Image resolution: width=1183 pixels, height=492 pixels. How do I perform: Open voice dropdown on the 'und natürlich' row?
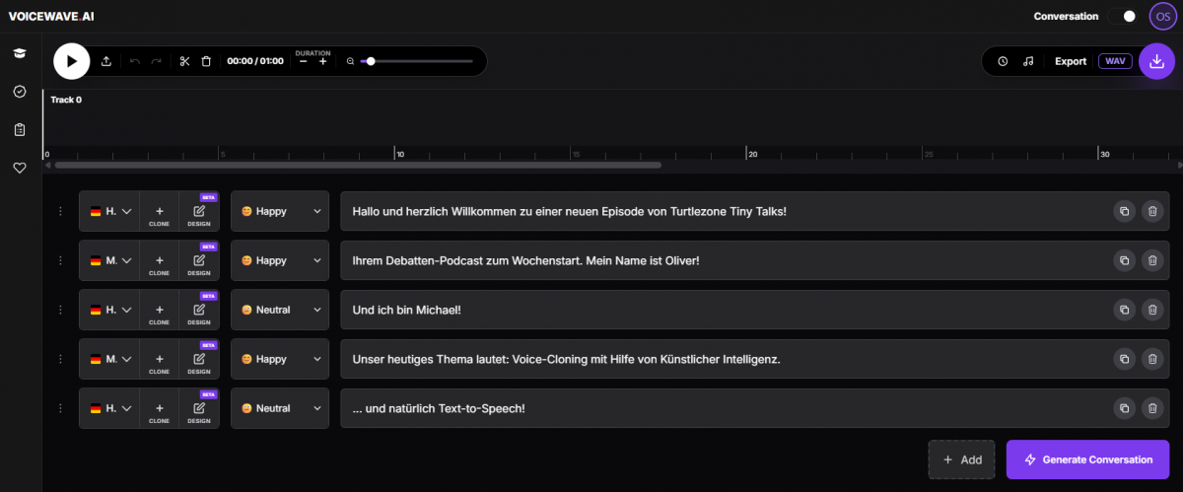coord(109,408)
